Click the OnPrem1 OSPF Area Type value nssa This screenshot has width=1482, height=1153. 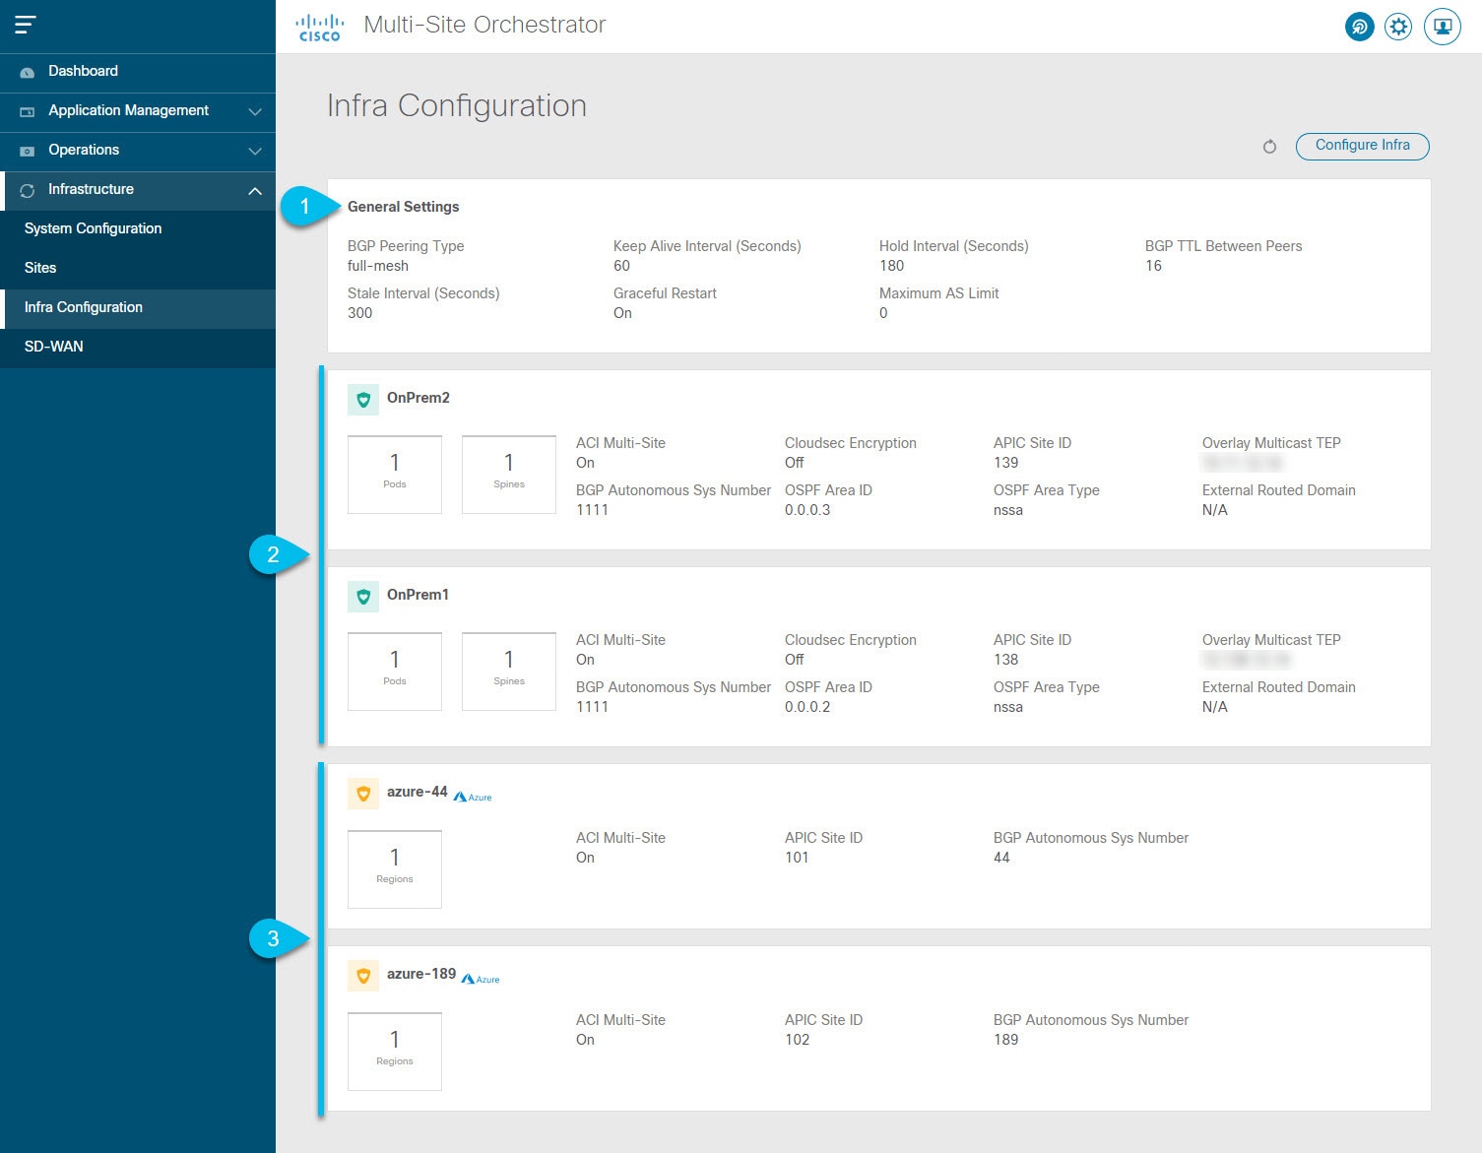pyautogui.click(x=1008, y=707)
